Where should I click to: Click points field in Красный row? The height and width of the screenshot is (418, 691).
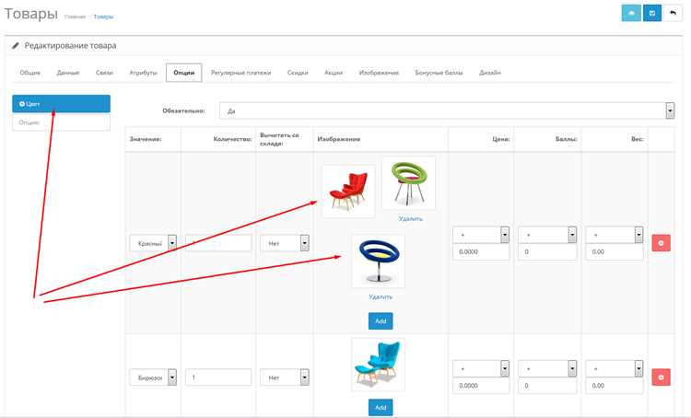547,252
